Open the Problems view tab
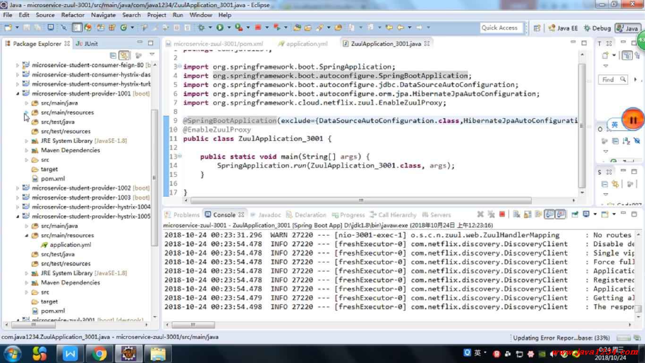This screenshot has width=645, height=363. pos(182,215)
